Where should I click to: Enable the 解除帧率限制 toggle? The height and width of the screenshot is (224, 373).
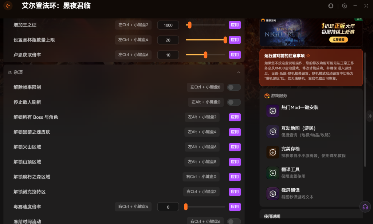(x=234, y=87)
